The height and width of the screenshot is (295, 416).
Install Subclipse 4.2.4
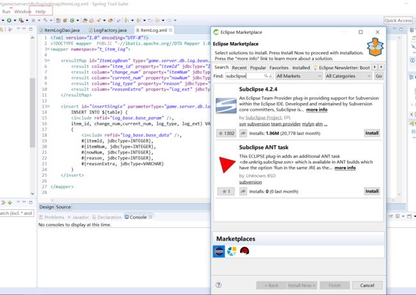tap(372, 133)
